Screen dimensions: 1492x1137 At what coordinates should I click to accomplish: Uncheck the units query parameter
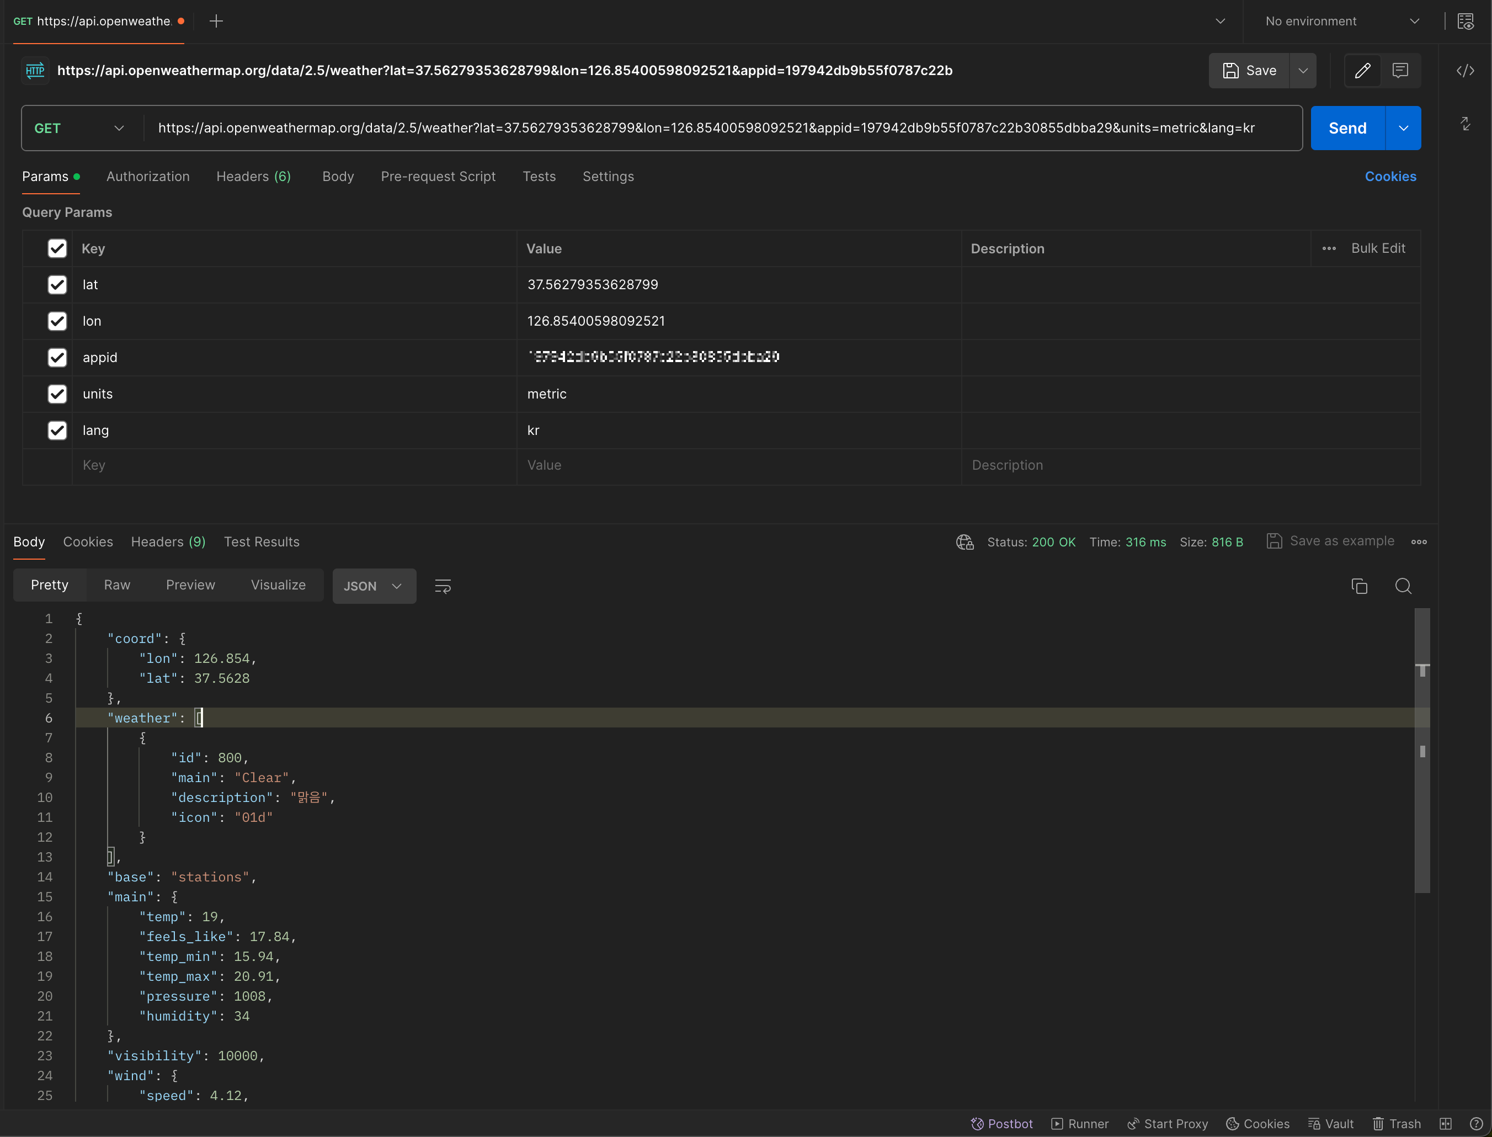coord(57,394)
